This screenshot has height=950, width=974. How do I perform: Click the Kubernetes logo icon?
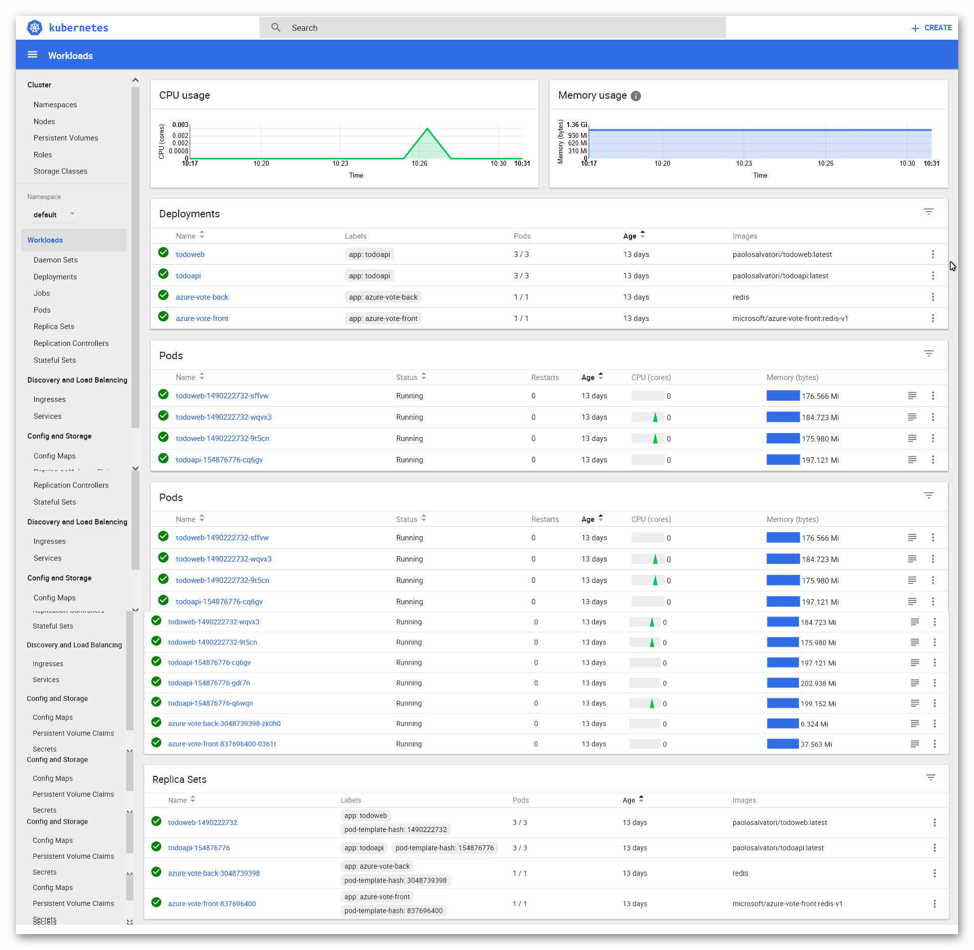pyautogui.click(x=34, y=27)
